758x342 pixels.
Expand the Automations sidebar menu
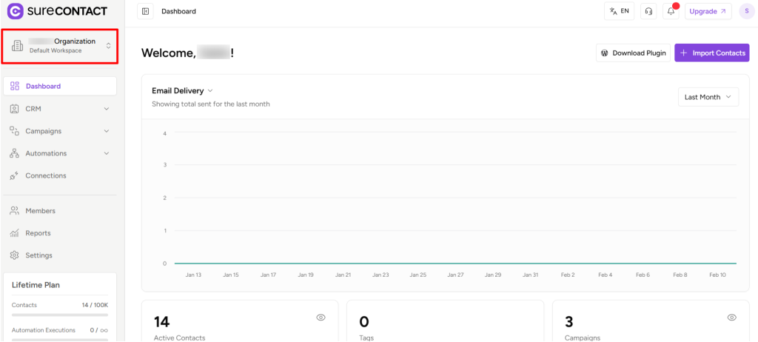click(x=60, y=153)
